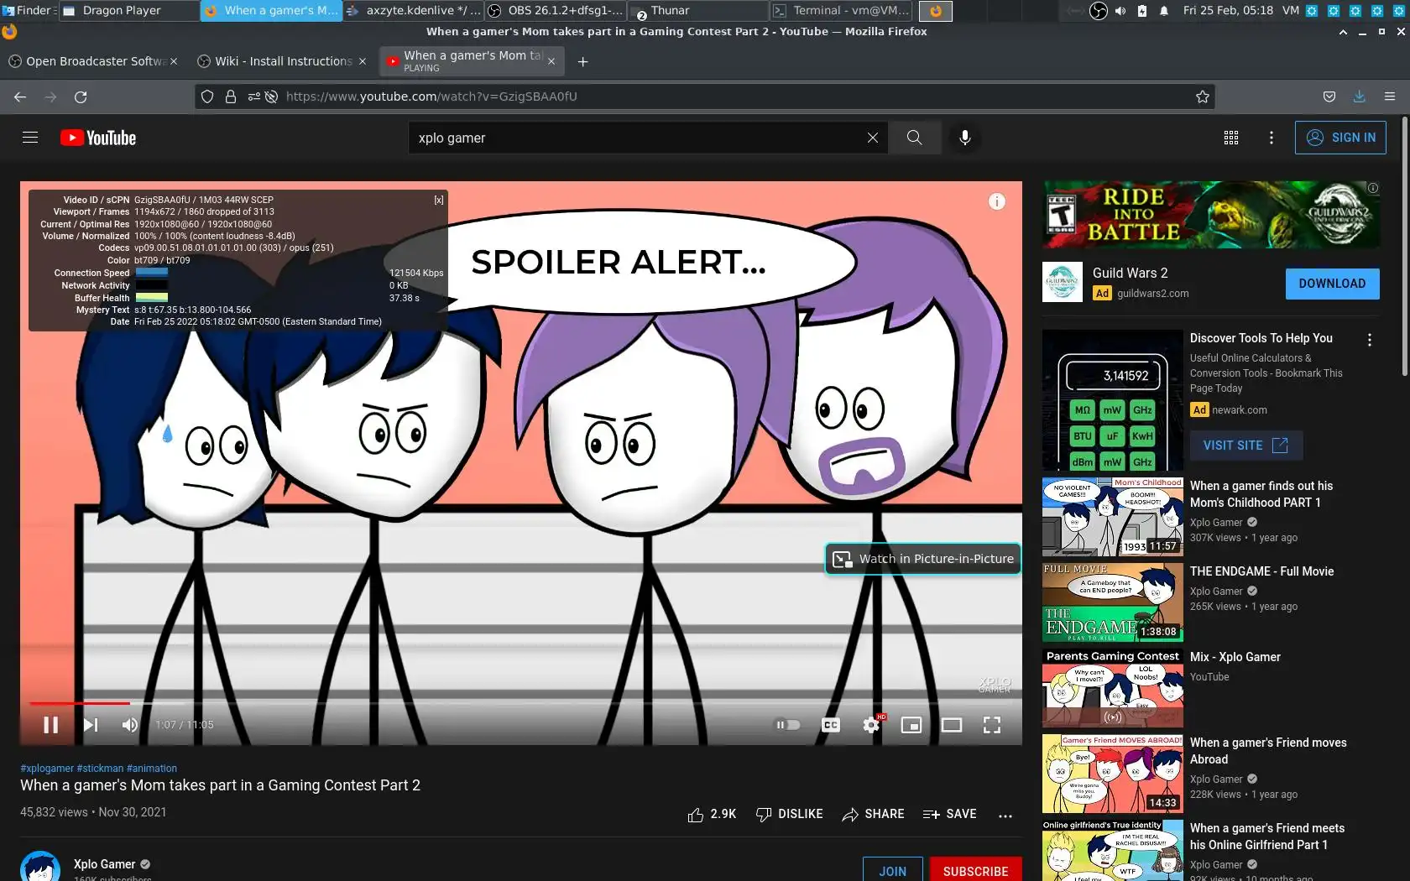Switch to OBS window in taskbar
The width and height of the screenshot is (1410, 881).
click(x=556, y=10)
